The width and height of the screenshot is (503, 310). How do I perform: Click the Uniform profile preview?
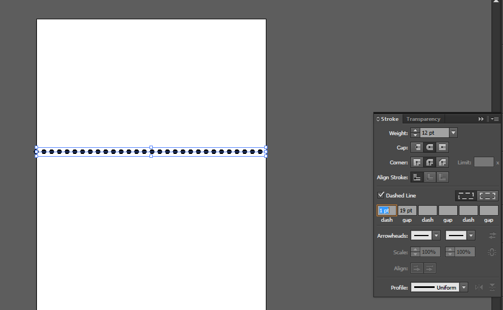click(435, 287)
